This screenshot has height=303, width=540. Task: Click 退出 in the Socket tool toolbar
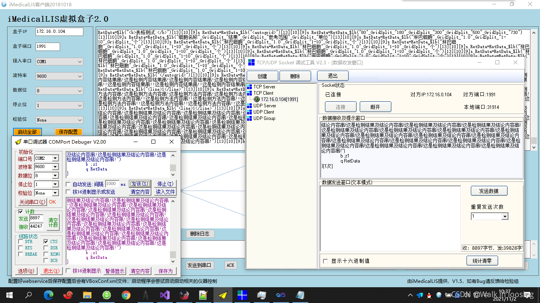[333, 76]
